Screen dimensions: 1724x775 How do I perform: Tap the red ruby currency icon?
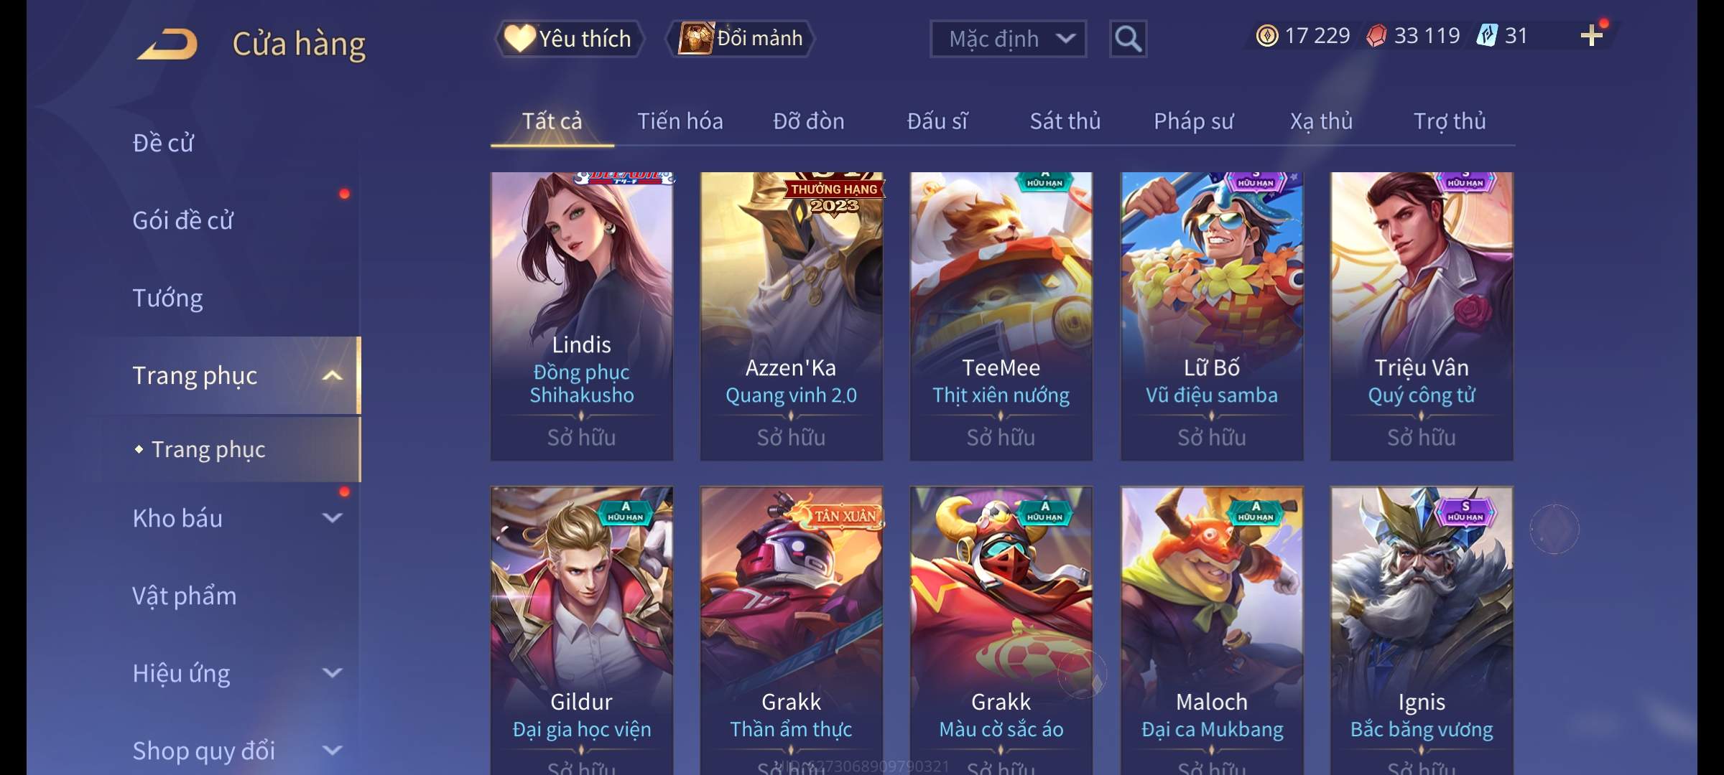pos(1376,36)
